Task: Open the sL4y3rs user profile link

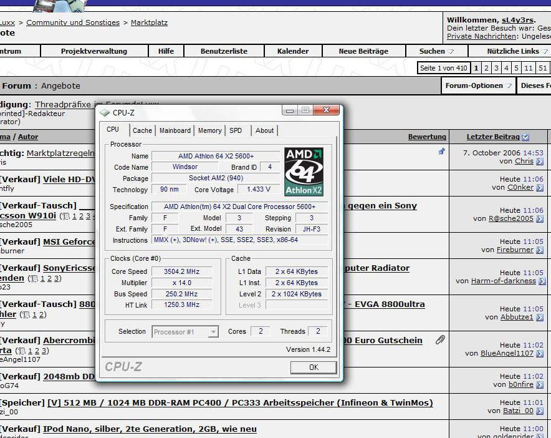Action: pos(517,20)
